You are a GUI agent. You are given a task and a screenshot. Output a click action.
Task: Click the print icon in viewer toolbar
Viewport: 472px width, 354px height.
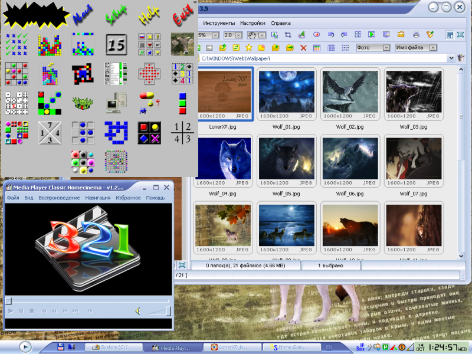(x=416, y=35)
